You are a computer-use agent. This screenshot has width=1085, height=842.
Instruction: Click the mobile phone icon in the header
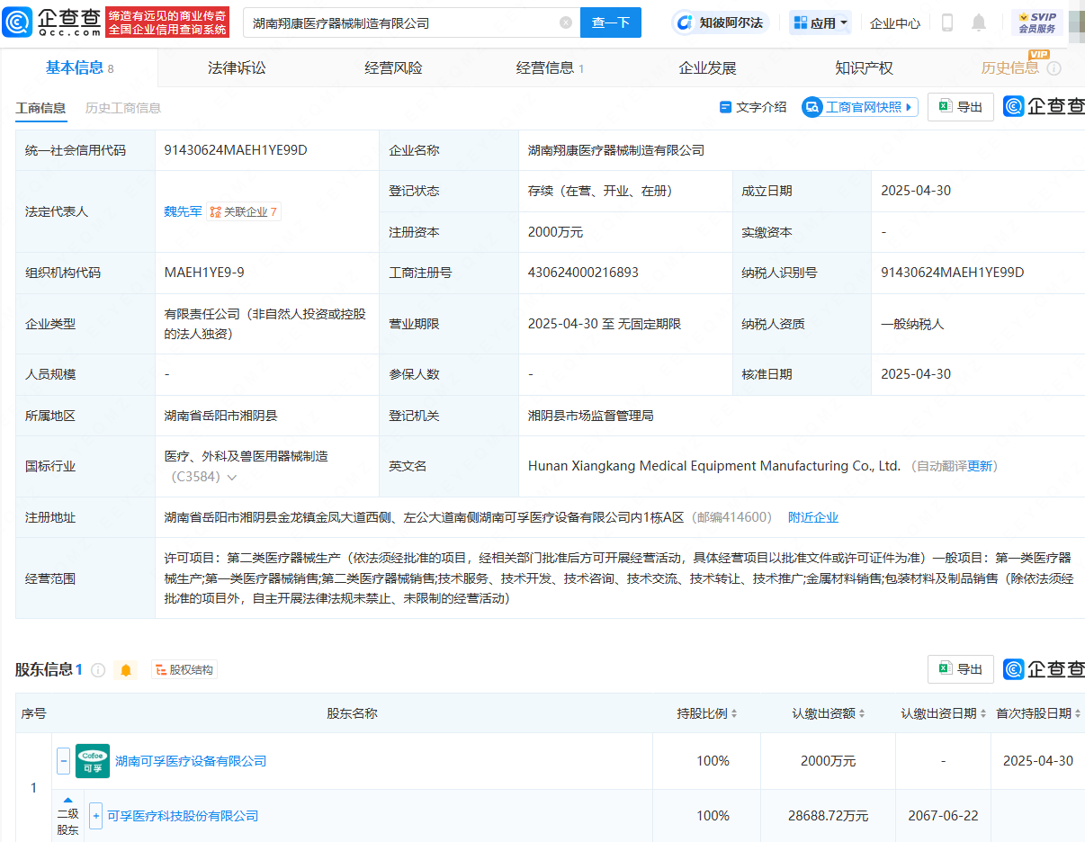(946, 22)
